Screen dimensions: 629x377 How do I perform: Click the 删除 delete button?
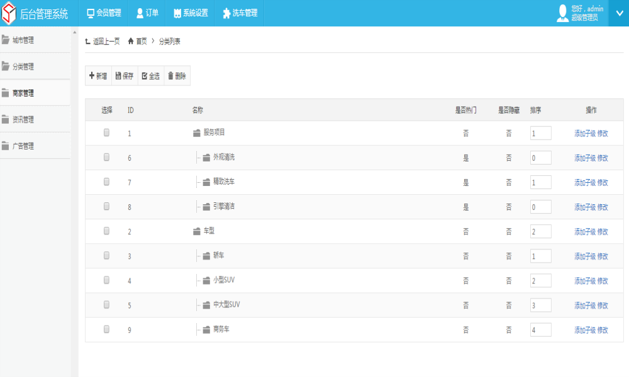point(177,76)
